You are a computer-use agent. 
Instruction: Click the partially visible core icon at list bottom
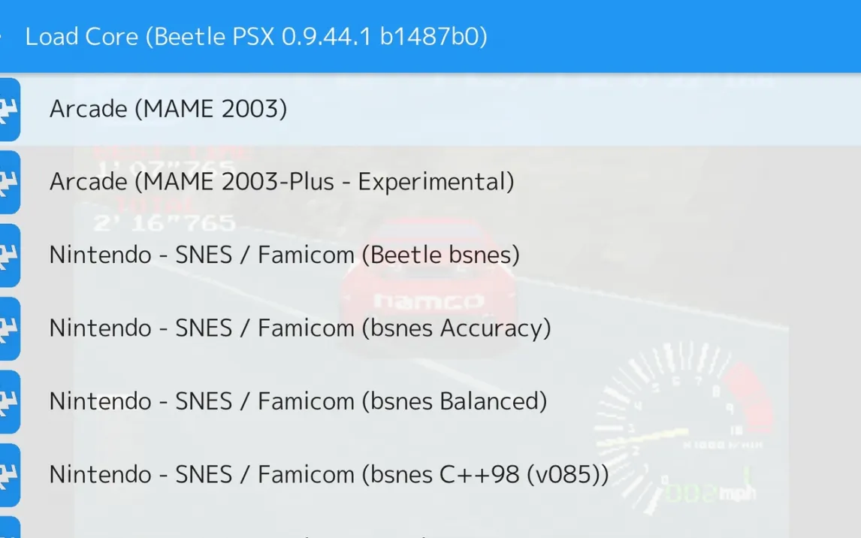click(9, 529)
